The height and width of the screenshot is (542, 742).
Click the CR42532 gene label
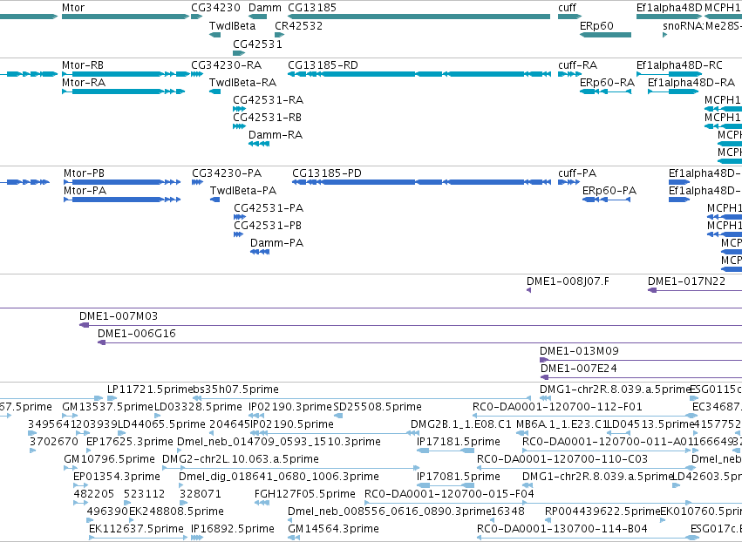[298, 25]
